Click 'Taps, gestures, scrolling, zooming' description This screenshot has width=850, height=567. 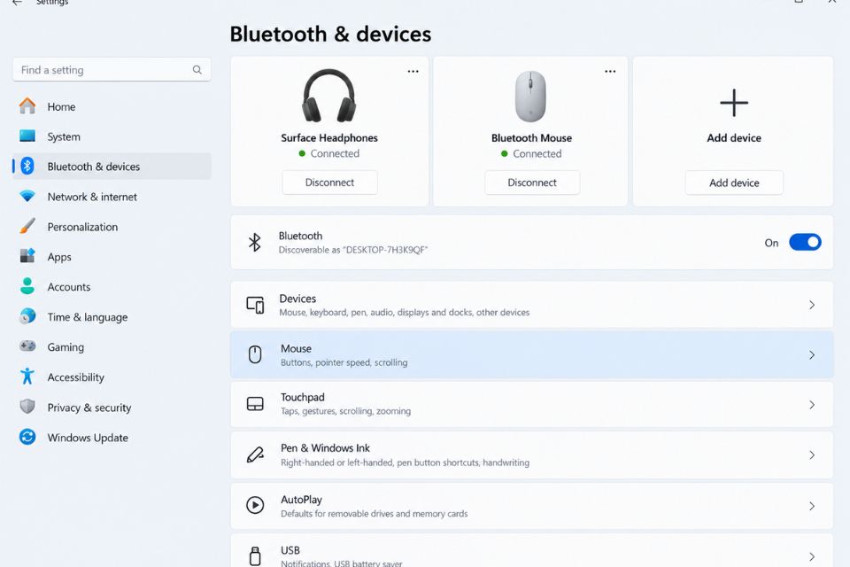pyautogui.click(x=345, y=411)
